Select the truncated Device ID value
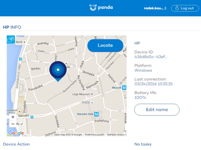Screen dimensions: 201x150 click(151, 57)
